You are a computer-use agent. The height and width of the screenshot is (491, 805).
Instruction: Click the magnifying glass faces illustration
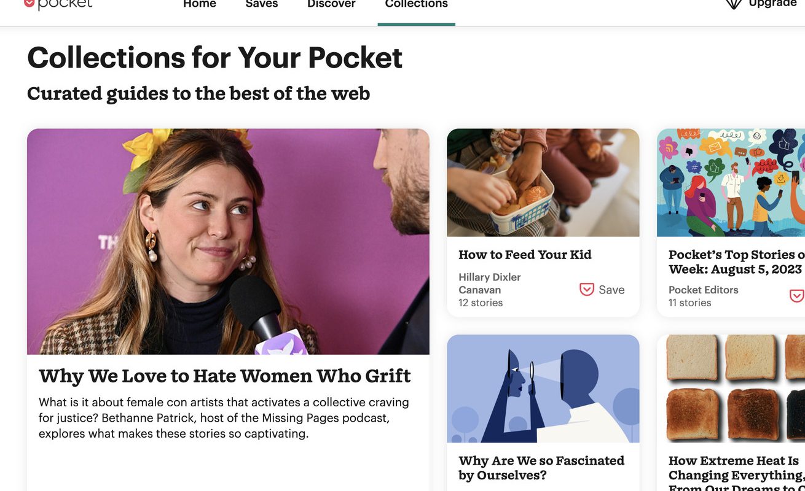[543, 389]
